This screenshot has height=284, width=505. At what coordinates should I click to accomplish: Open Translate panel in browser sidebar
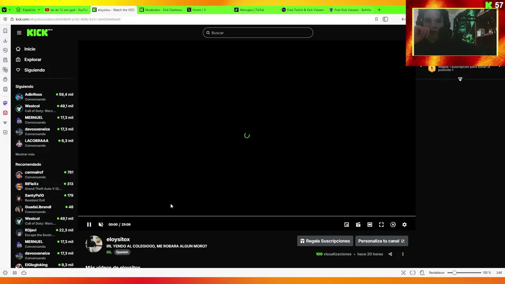coord(5,70)
